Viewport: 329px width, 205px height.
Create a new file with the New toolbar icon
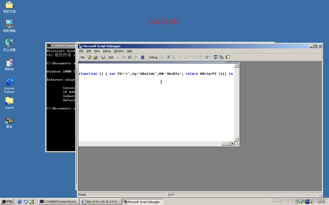click(89, 57)
